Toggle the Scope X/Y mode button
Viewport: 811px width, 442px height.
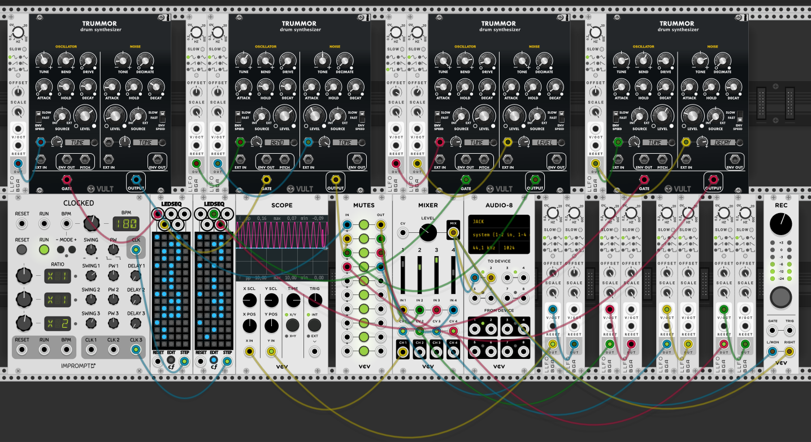point(293,325)
